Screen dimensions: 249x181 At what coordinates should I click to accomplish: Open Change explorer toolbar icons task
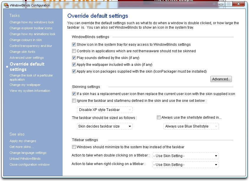31,28
